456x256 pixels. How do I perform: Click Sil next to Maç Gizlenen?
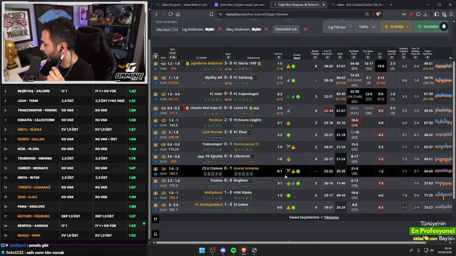[266, 29]
